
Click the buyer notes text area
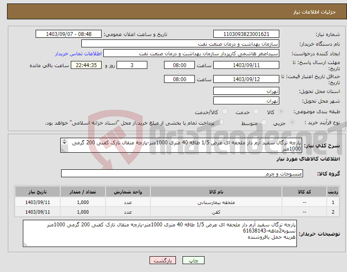point(160,233)
